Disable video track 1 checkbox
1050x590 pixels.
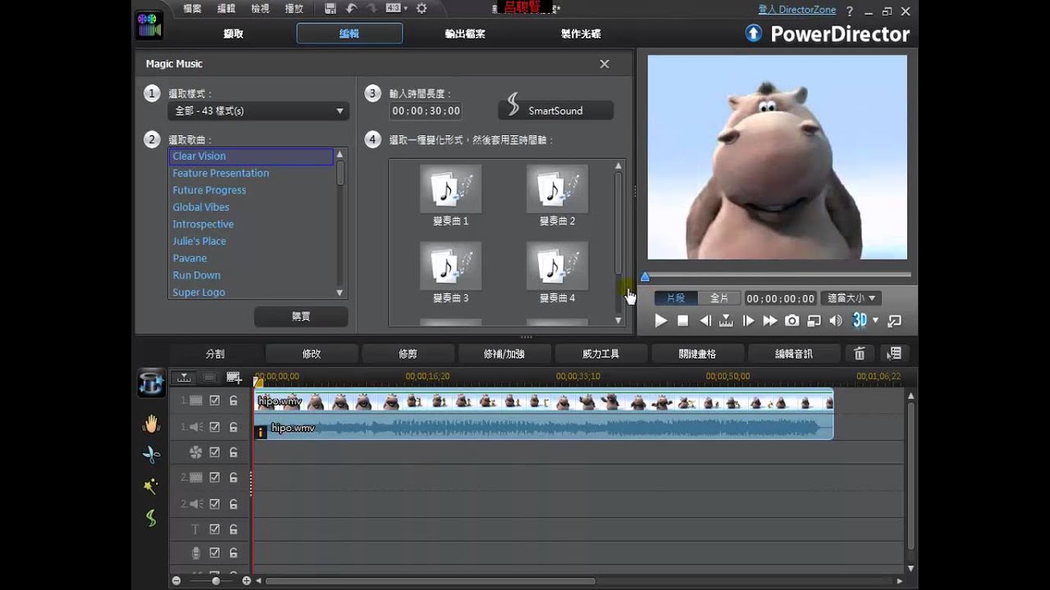coord(215,401)
